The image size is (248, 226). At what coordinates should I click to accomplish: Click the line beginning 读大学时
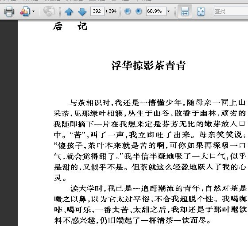click(159, 188)
